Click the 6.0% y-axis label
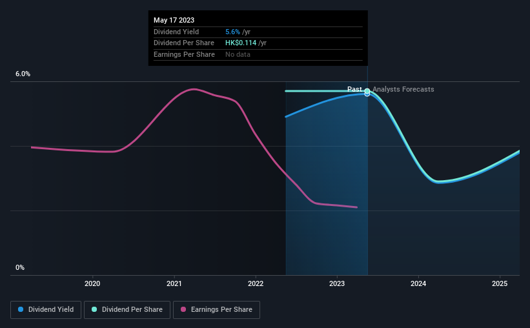 (x=23, y=74)
